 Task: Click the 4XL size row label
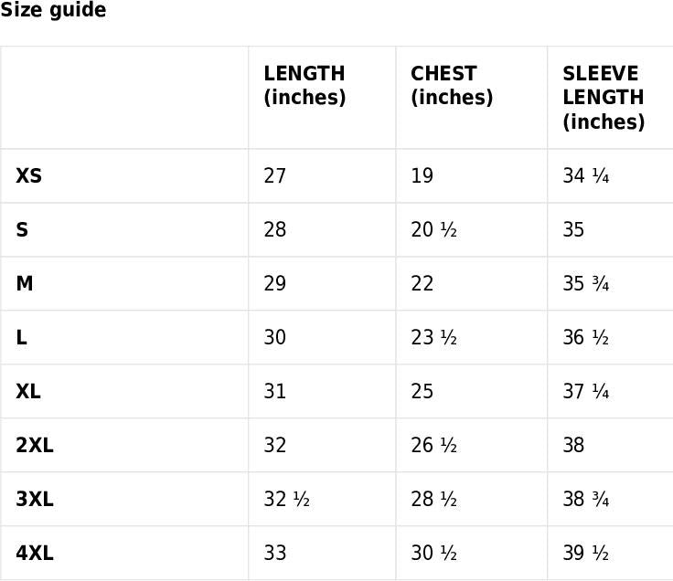[x=35, y=553]
